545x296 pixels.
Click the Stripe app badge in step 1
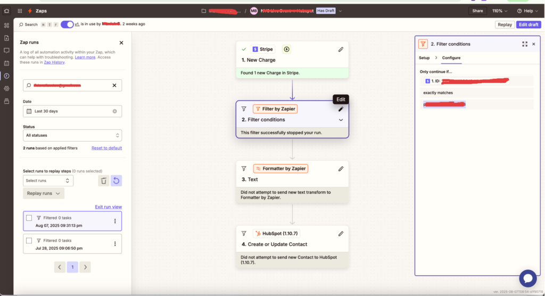[x=263, y=50]
